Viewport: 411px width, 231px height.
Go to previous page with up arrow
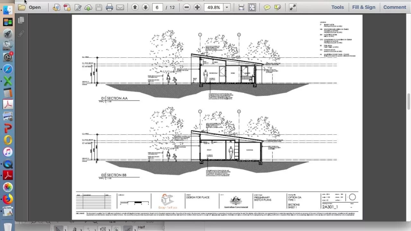click(x=135, y=7)
